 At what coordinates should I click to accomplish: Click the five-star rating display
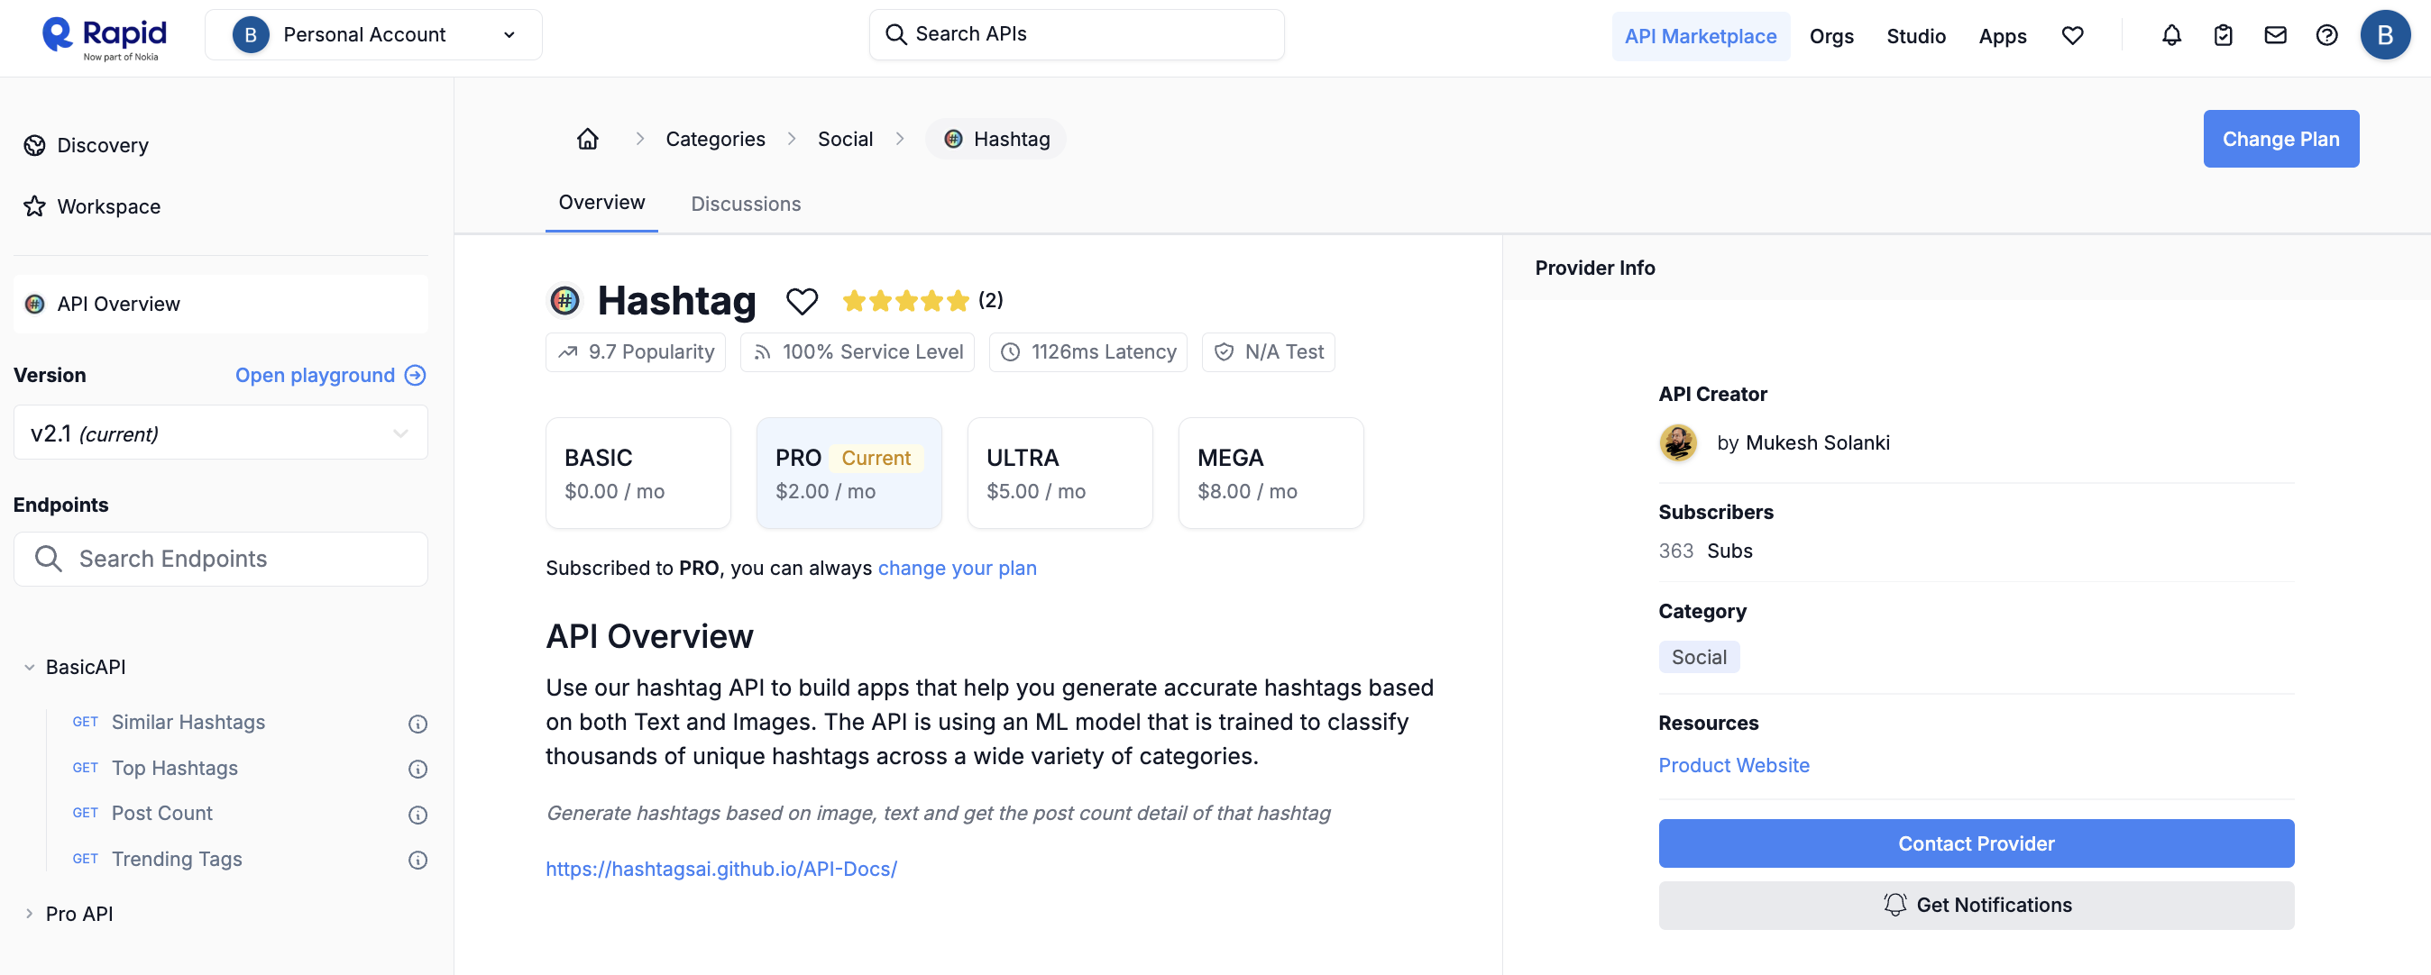click(x=905, y=301)
